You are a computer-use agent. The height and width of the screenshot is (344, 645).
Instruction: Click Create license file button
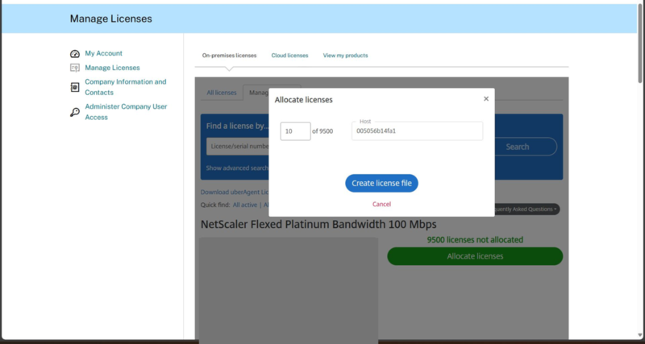click(381, 184)
